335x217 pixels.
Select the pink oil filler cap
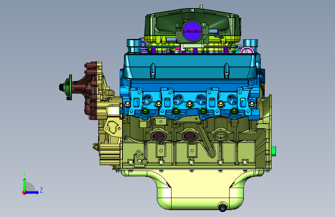247,51
